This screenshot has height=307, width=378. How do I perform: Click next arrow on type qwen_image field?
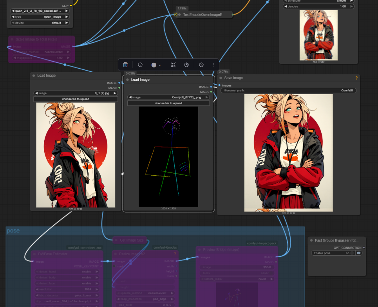click(x=67, y=17)
